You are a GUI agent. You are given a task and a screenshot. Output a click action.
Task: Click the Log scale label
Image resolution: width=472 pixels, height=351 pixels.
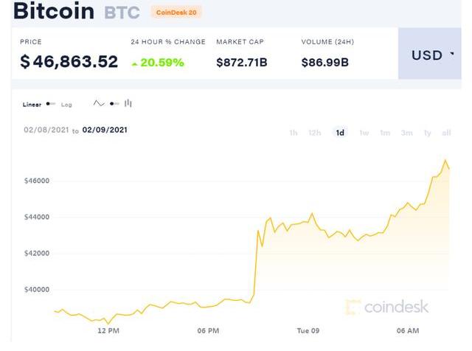click(66, 105)
